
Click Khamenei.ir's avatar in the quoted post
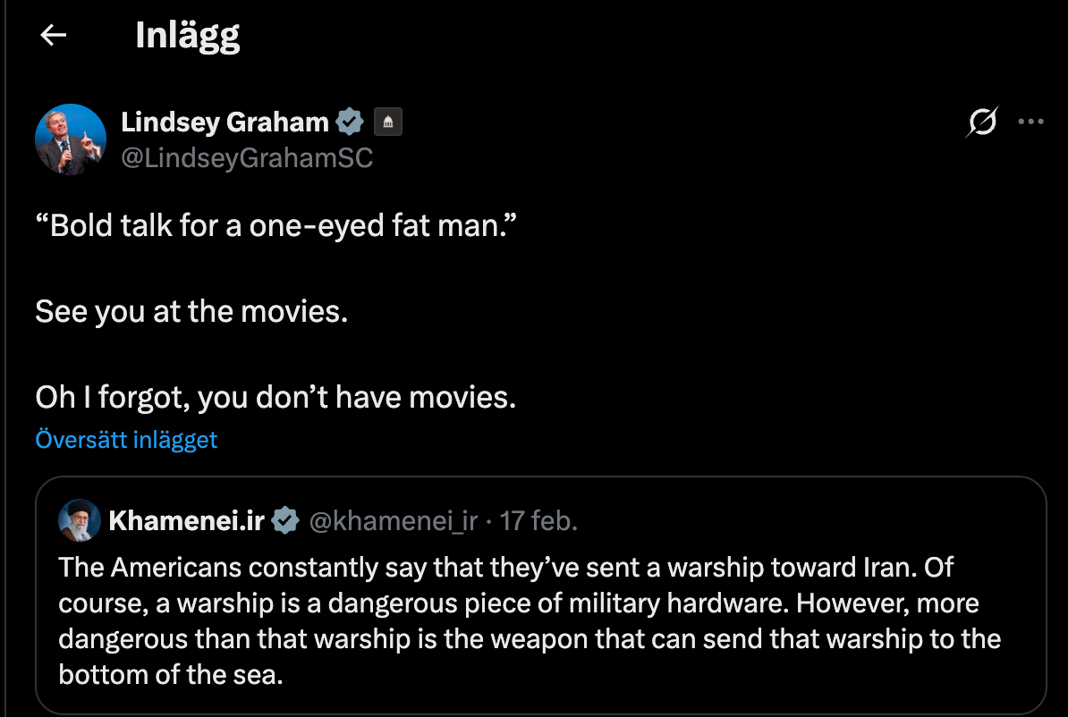[79, 520]
